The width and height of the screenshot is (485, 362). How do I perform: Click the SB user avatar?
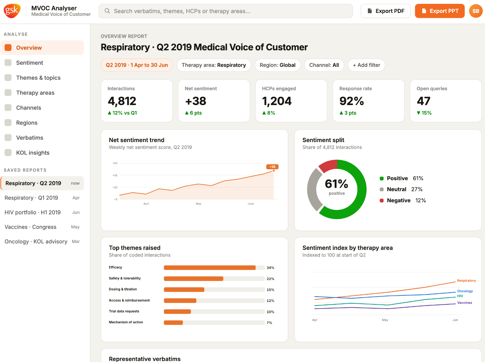476,11
